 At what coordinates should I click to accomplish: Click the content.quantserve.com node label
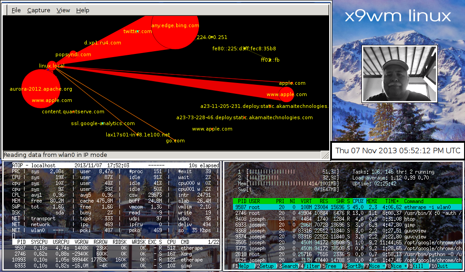[x=73, y=112]
